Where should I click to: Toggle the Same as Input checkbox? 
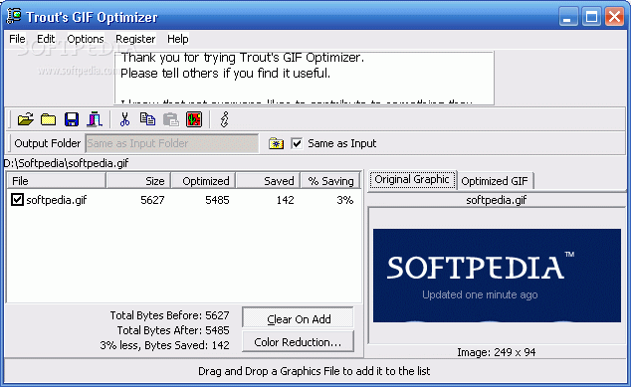(297, 143)
